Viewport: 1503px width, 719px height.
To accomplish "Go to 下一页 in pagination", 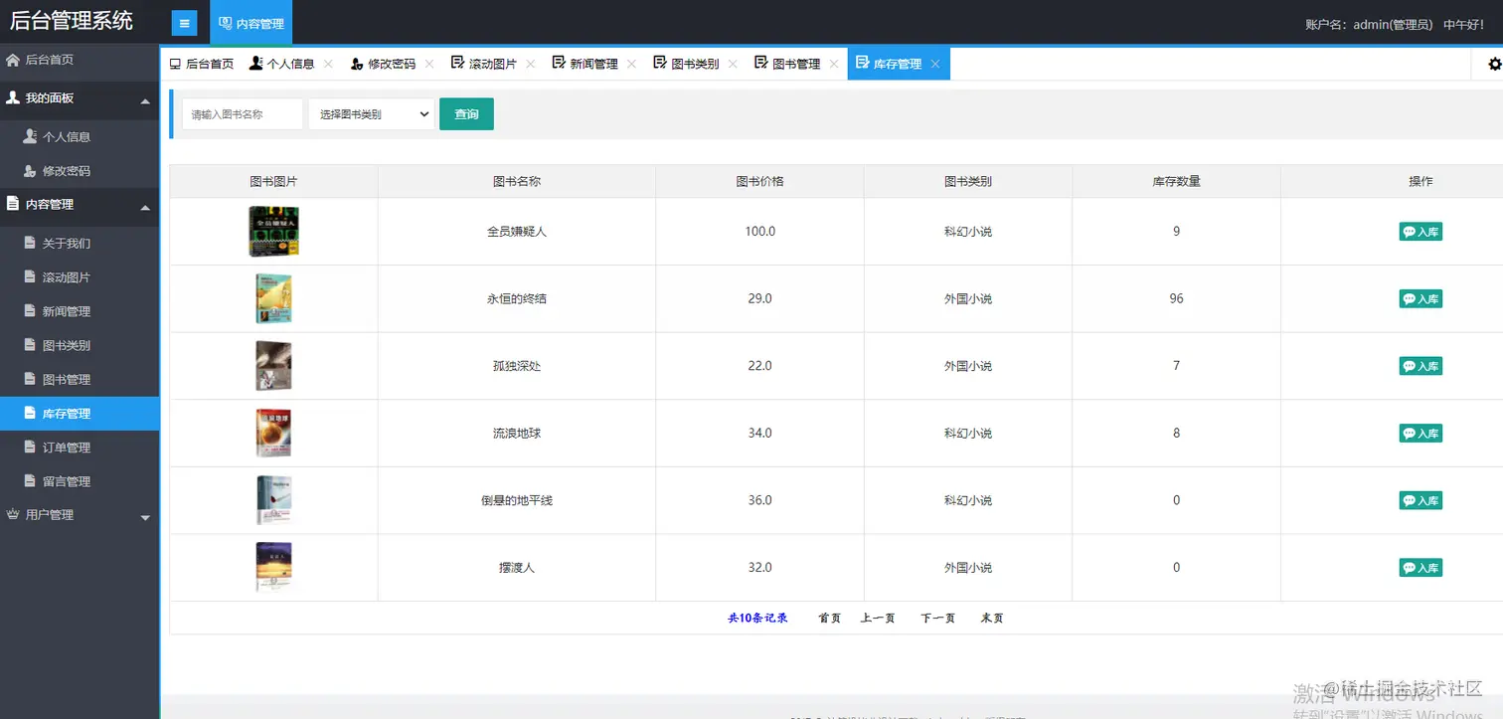I will tap(938, 619).
